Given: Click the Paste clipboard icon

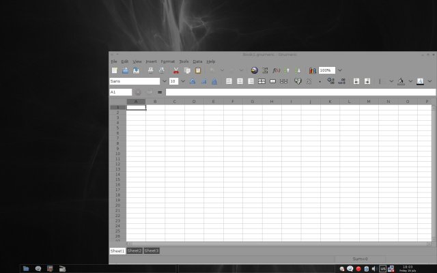Looking at the screenshot, I should coord(198,70).
